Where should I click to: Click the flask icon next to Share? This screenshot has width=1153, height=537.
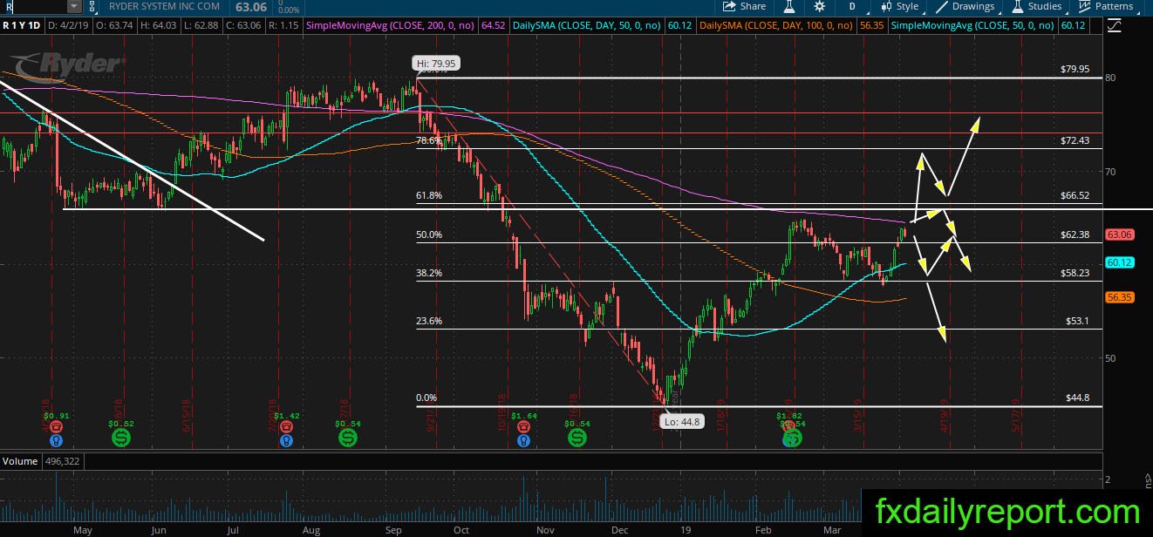(788, 6)
